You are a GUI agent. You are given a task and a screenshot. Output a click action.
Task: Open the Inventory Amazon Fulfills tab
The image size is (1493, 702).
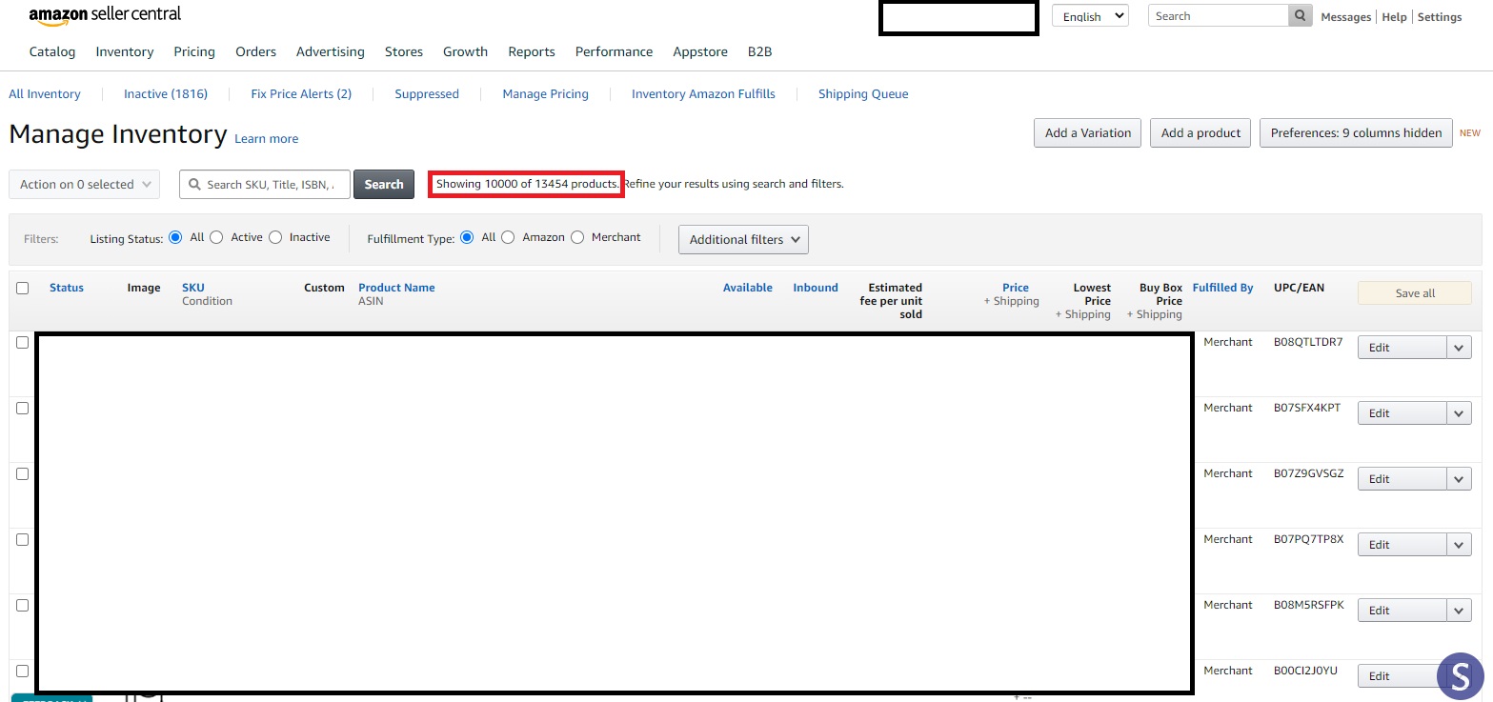(703, 94)
